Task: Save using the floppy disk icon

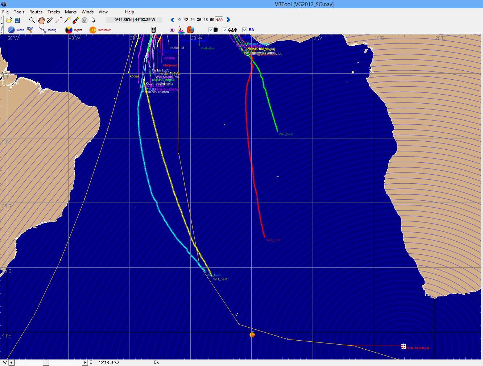Action: (17, 20)
